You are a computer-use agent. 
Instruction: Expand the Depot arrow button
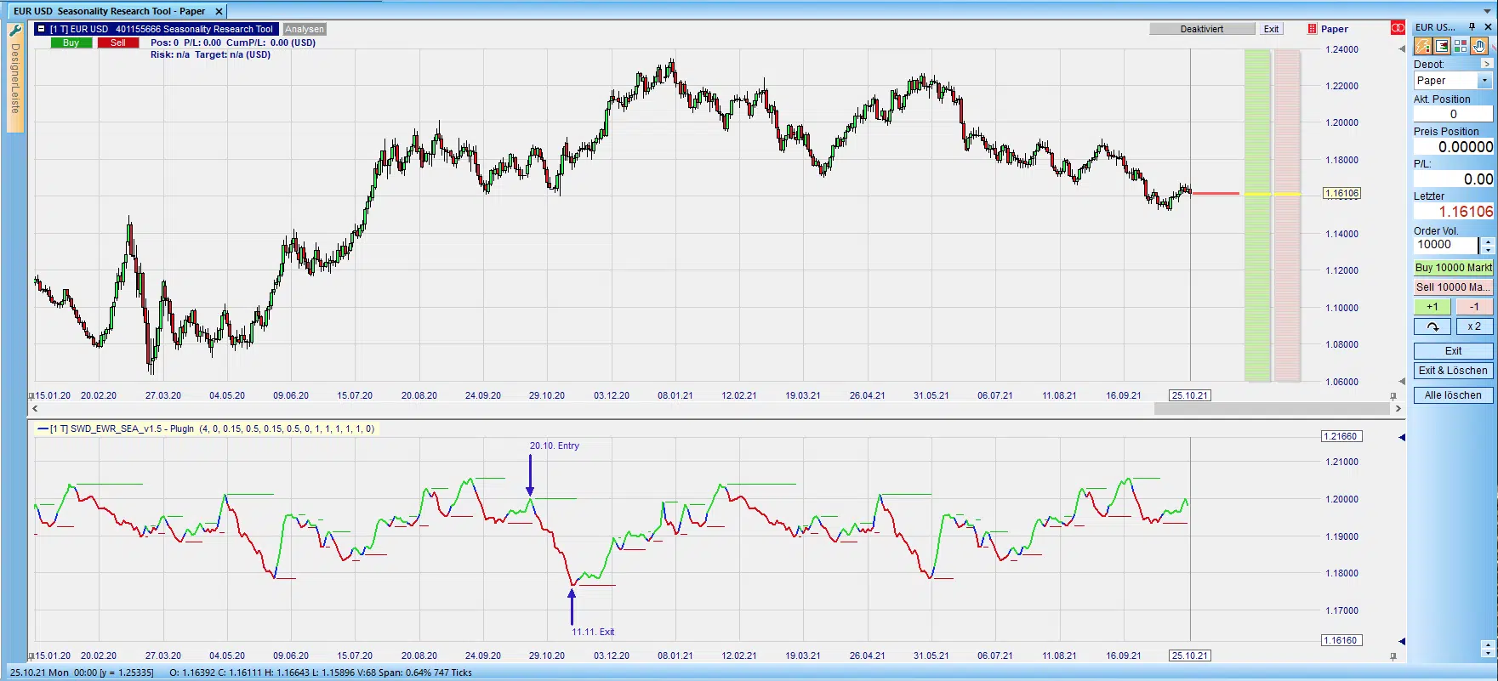pyautogui.click(x=1487, y=64)
